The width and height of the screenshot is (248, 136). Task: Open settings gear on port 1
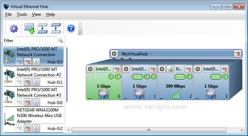pos(126,69)
